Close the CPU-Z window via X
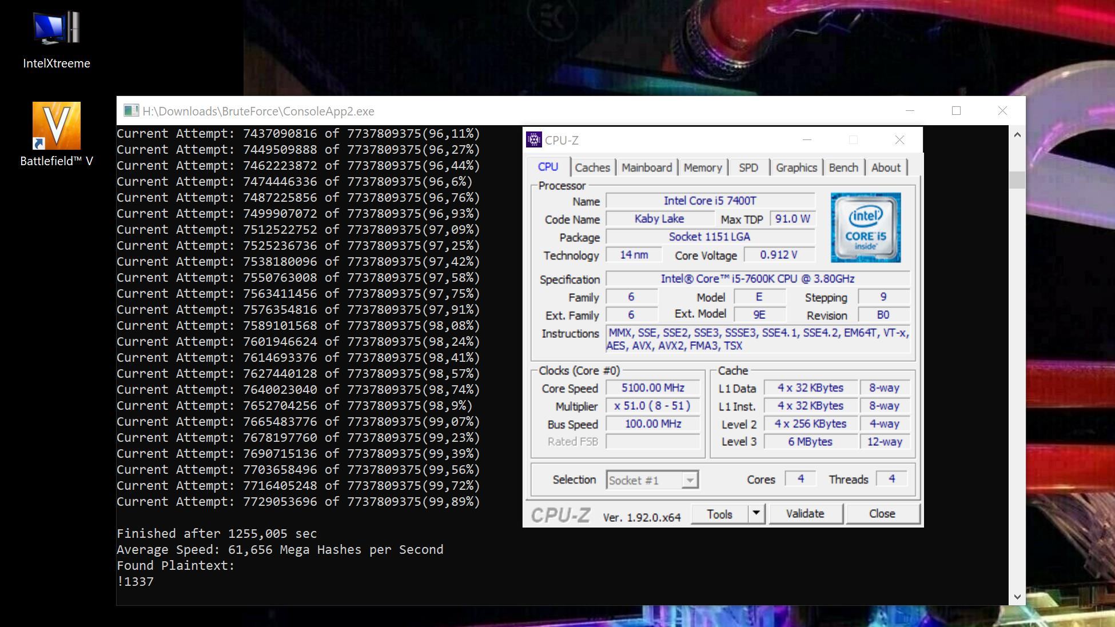The image size is (1115, 627). coord(899,140)
